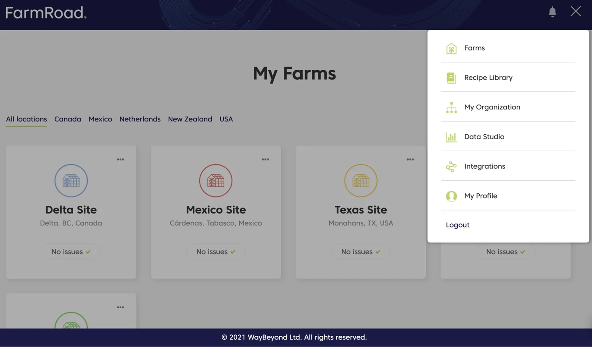
Task: Open options menu on the green farm card
Action: 120,307
